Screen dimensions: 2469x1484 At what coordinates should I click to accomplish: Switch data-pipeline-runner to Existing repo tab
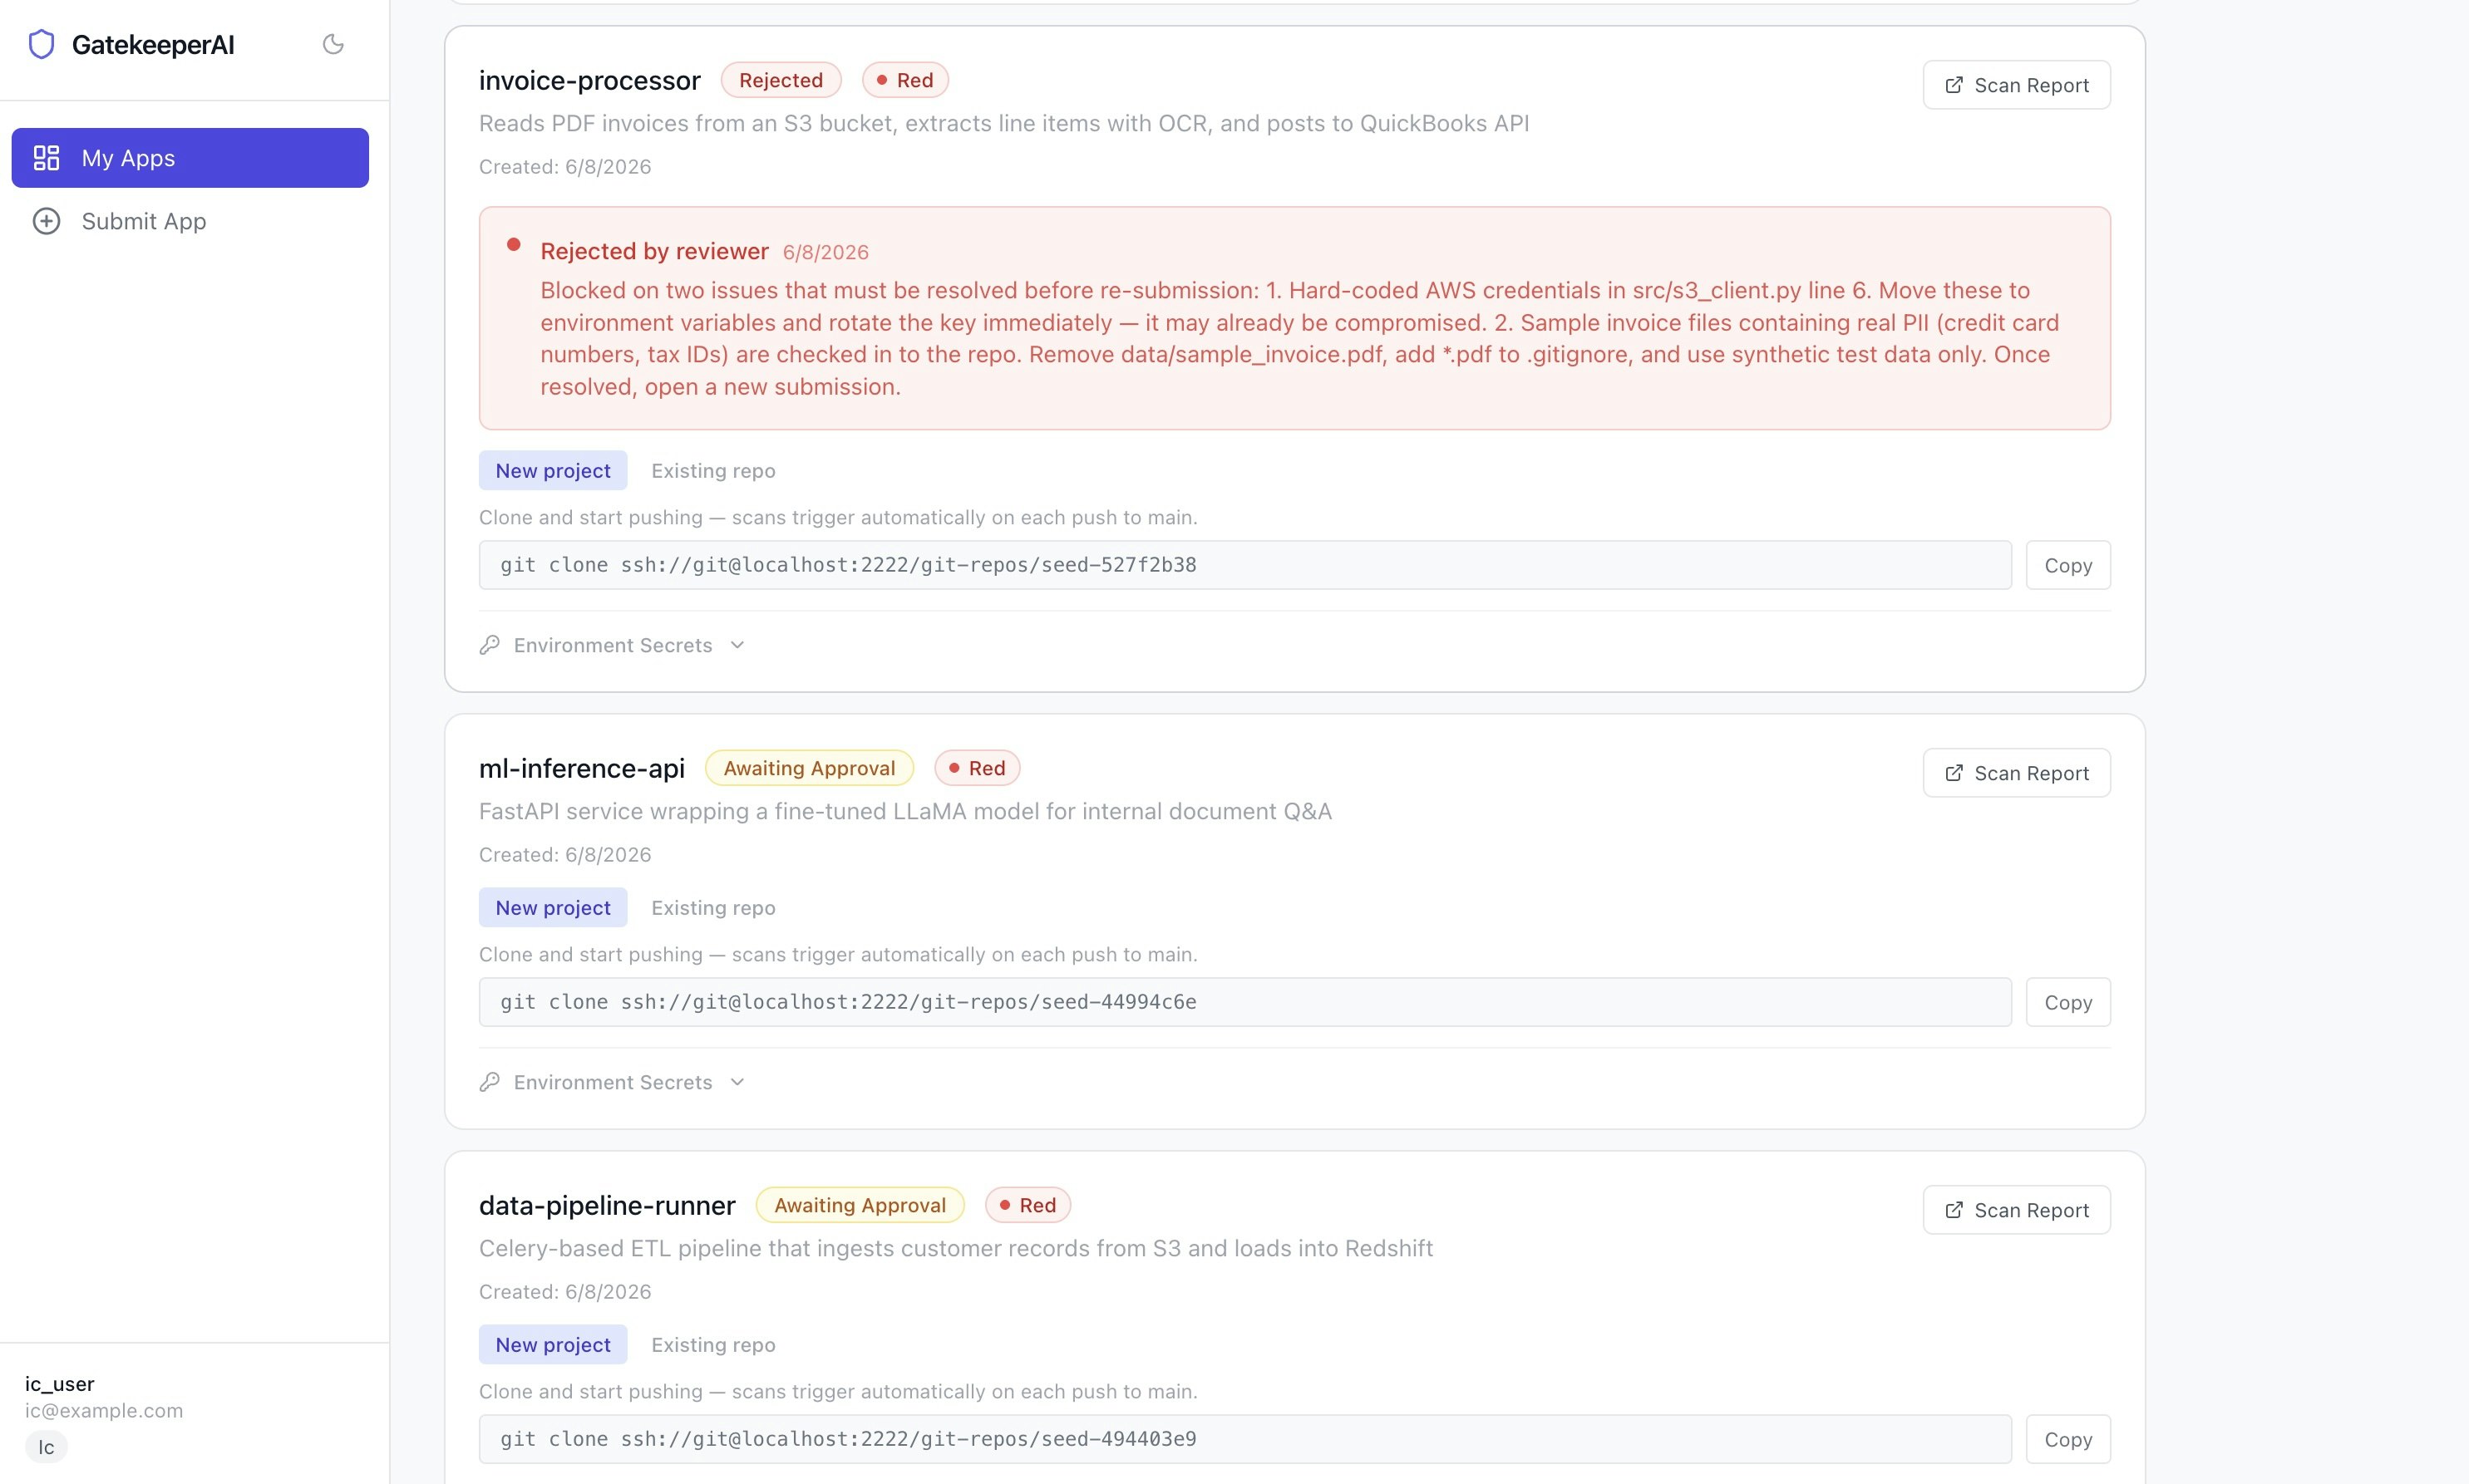tap(713, 1345)
